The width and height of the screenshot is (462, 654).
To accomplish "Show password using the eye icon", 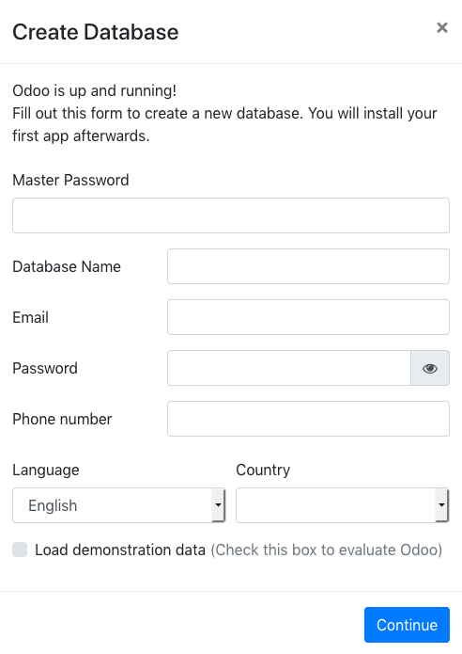I will [x=430, y=368].
